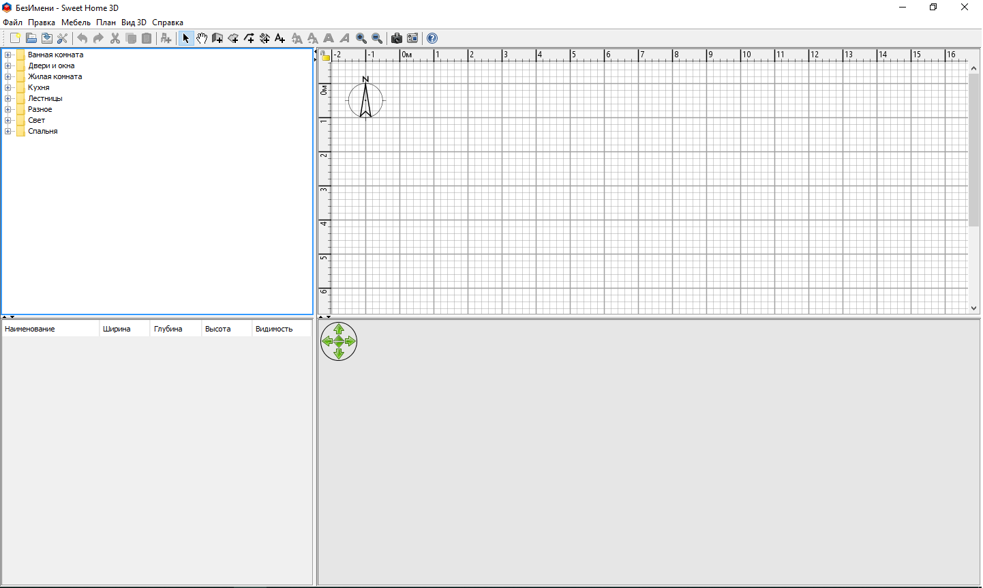Open the preferences tools icon
The height and width of the screenshot is (588, 983).
pyautogui.click(x=62, y=38)
